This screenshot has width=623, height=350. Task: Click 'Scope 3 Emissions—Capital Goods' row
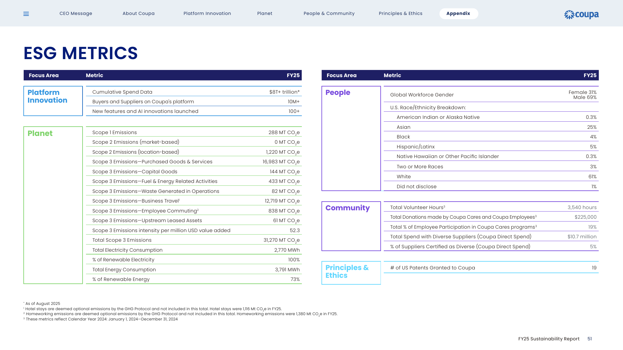pyautogui.click(x=194, y=171)
